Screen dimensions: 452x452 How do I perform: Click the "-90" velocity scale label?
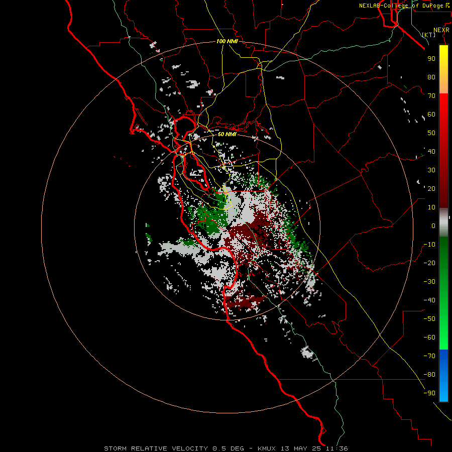tap(429, 393)
